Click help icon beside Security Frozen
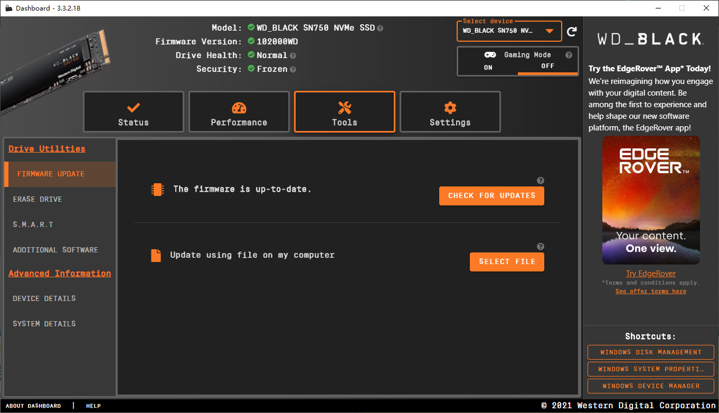719x413 pixels. [x=293, y=69]
